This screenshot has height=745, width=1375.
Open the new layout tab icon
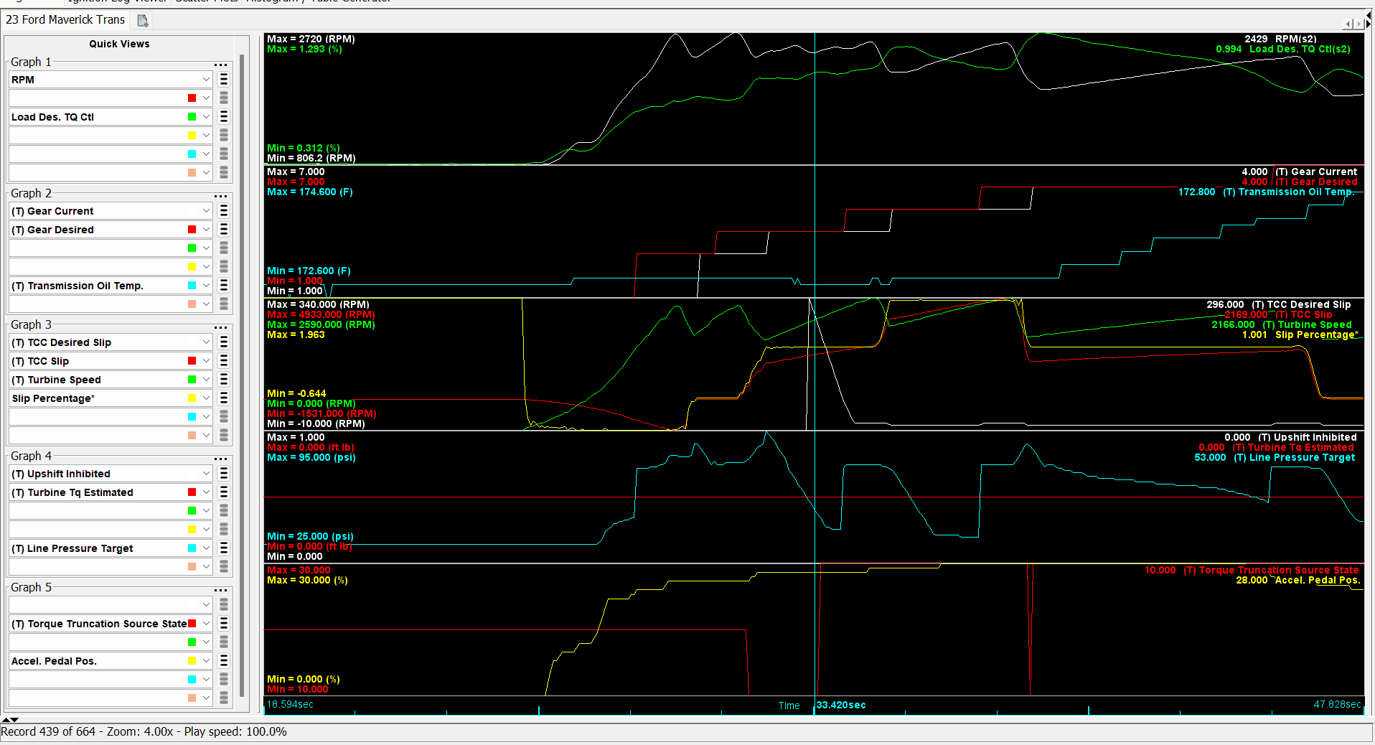[143, 21]
